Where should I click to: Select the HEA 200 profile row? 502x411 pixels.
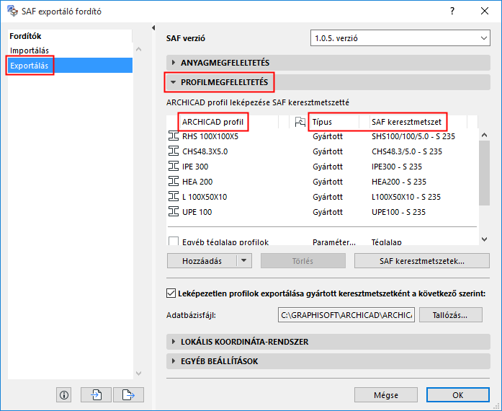coord(323,181)
